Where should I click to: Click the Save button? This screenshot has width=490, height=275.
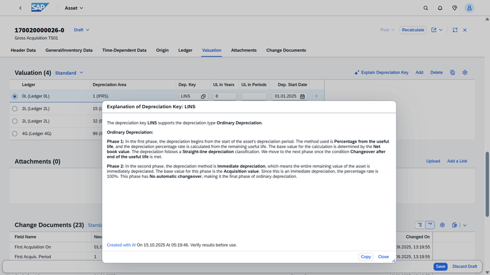click(x=440, y=267)
